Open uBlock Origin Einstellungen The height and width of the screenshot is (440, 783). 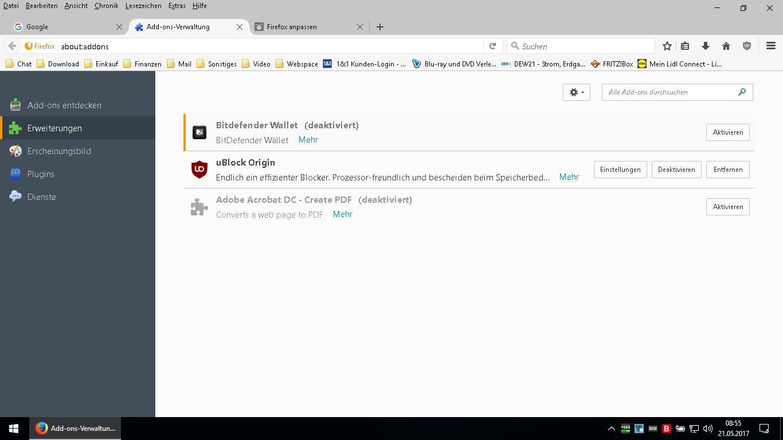click(620, 170)
